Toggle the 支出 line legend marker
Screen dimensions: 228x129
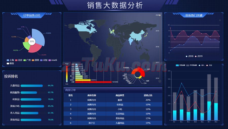click(x=207, y=65)
